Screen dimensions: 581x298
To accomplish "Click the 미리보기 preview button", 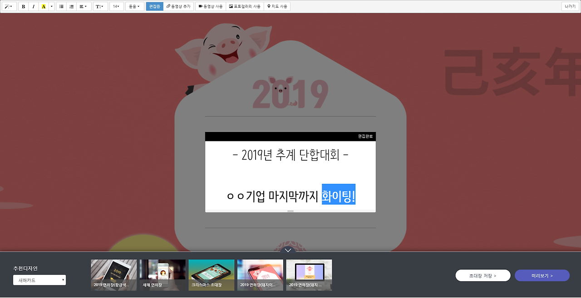I will point(542,275).
